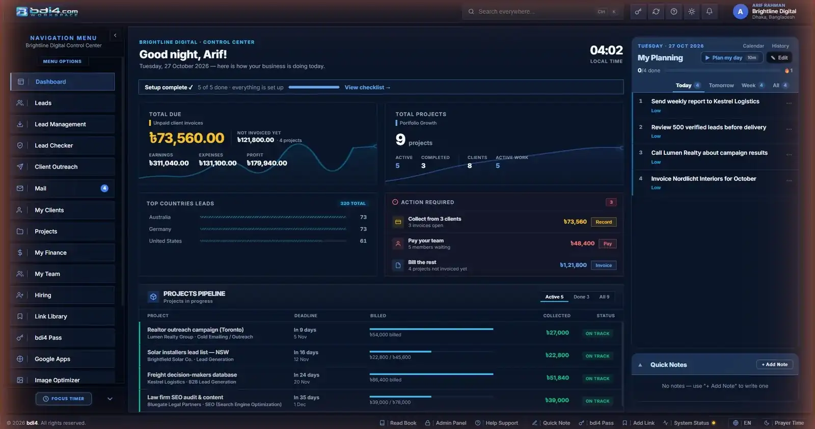Click the Plan my day button
Screen dimensions: 815x429
(x=732, y=58)
